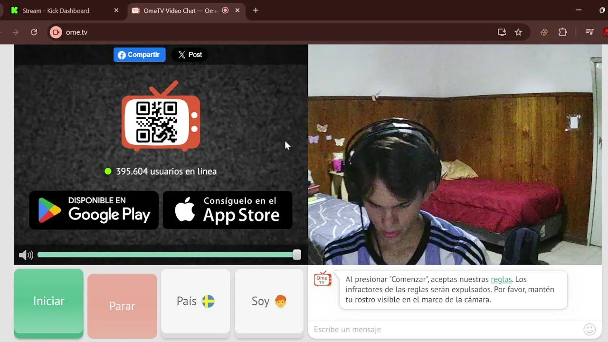Click the Sweden flag icon
The height and width of the screenshot is (342, 608).
208,301
